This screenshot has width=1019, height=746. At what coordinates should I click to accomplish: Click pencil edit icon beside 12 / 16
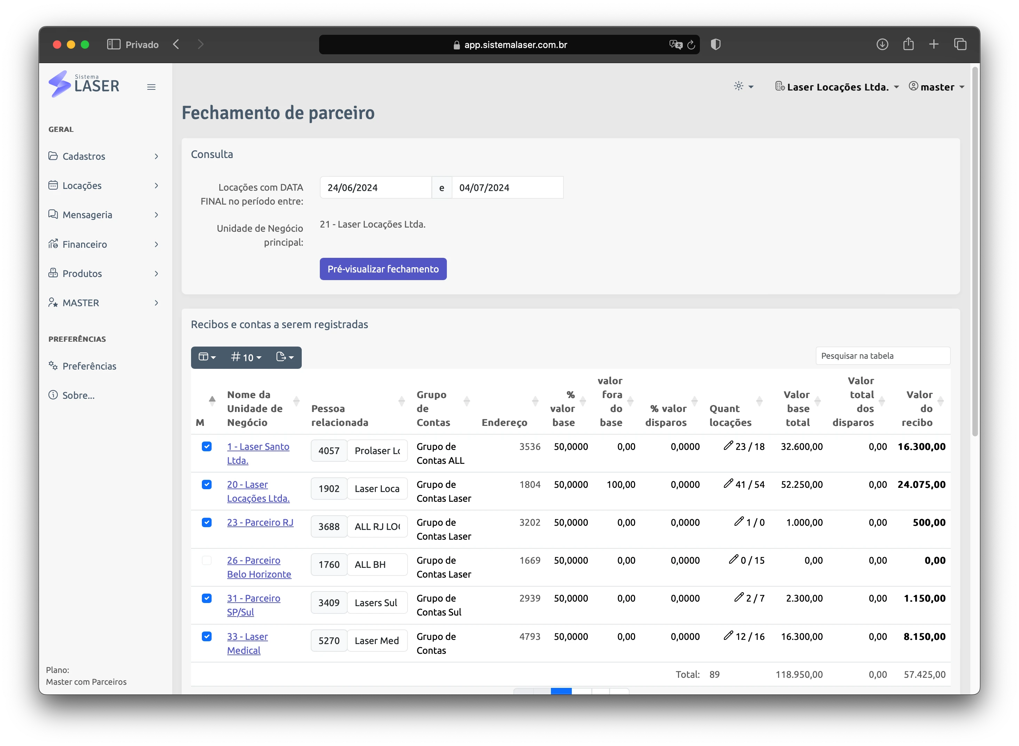point(728,636)
